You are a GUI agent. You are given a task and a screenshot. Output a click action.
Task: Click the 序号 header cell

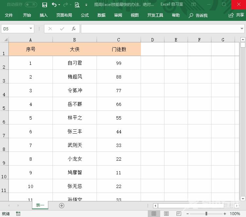(31, 49)
